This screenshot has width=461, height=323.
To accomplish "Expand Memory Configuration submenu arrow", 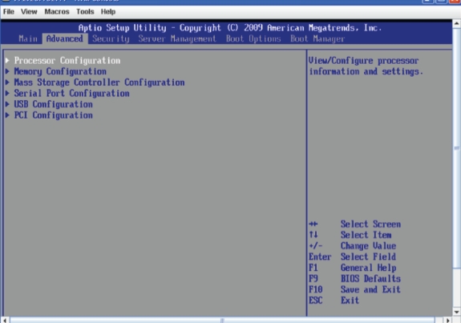I will pyautogui.click(x=7, y=71).
